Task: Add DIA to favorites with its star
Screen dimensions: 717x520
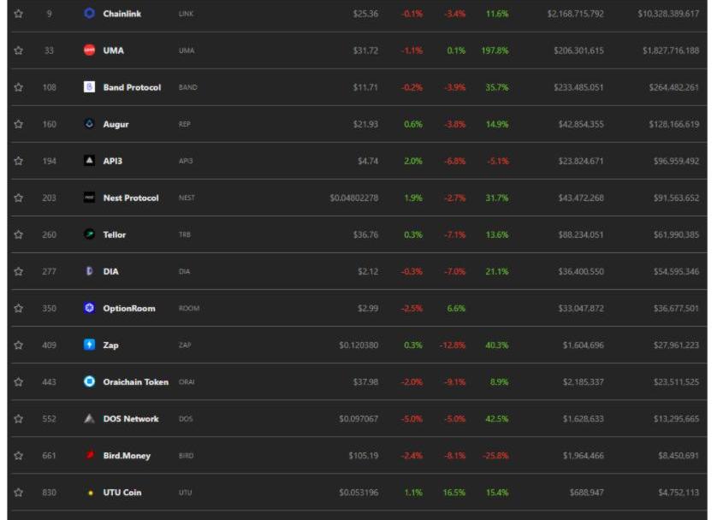Action: pos(19,271)
